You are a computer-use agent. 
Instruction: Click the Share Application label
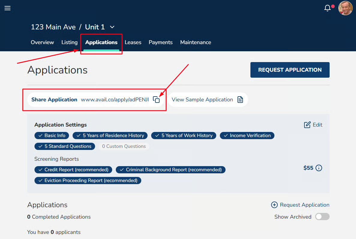54,100
